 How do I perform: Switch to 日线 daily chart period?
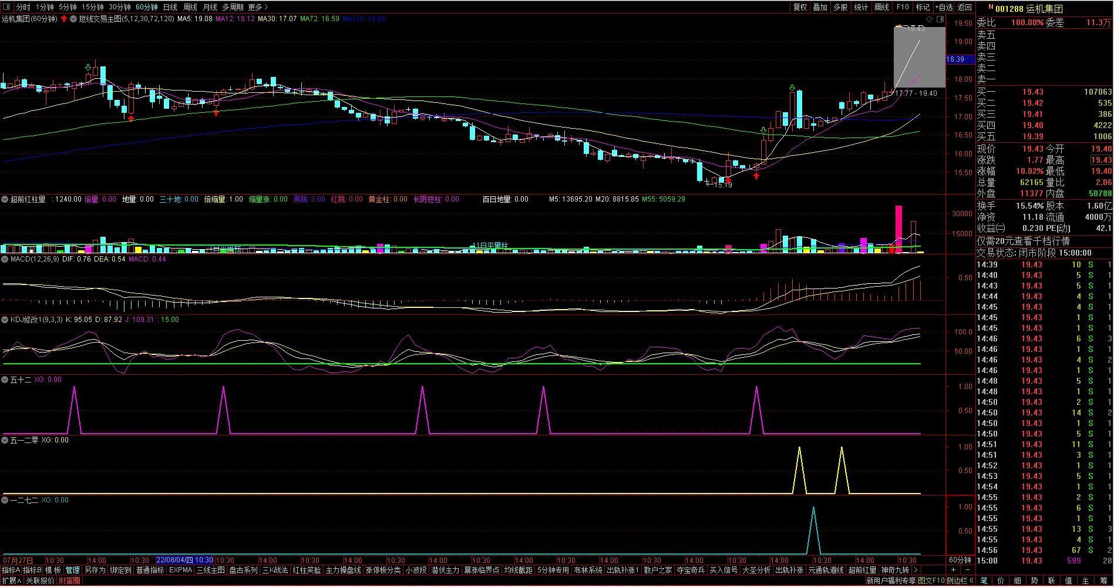pos(170,7)
